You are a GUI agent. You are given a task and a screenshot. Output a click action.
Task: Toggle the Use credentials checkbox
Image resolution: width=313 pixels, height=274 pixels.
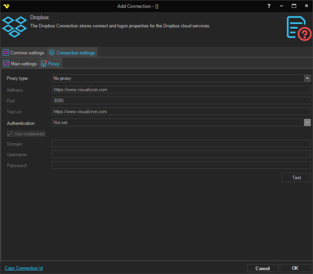pyautogui.click(x=10, y=134)
